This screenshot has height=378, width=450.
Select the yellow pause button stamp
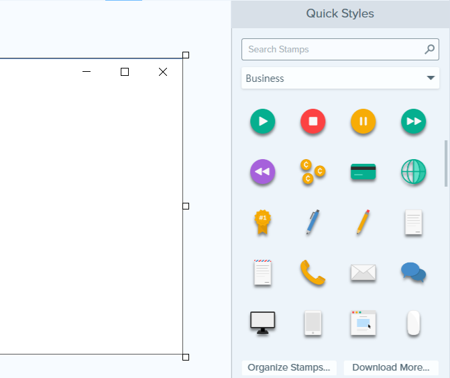tap(363, 122)
